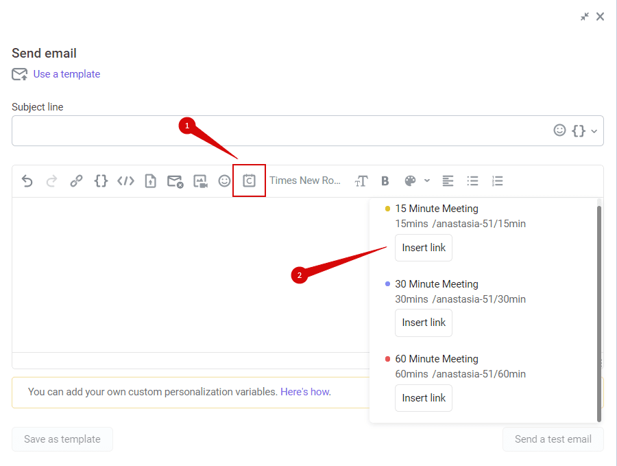
Task: Click the unsubscribe email icon
Action: [175, 180]
